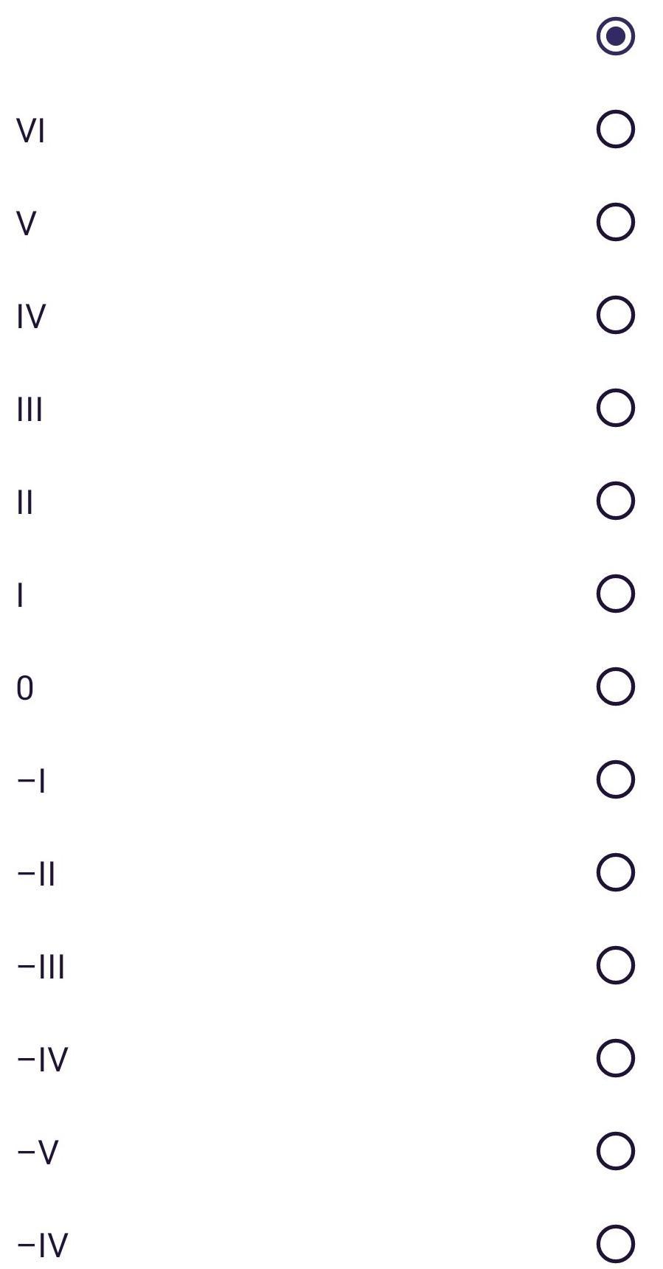Choose the radio button for −III

[615, 966]
